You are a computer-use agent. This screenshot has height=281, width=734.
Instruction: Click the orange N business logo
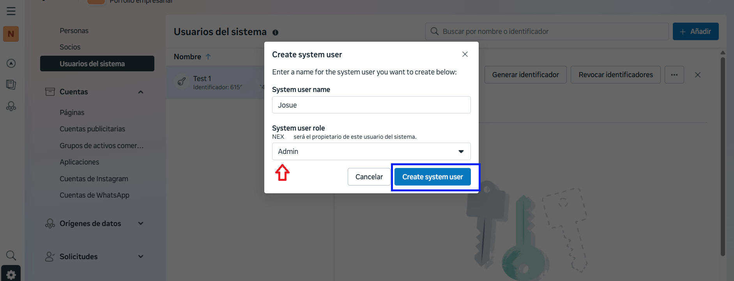click(11, 34)
